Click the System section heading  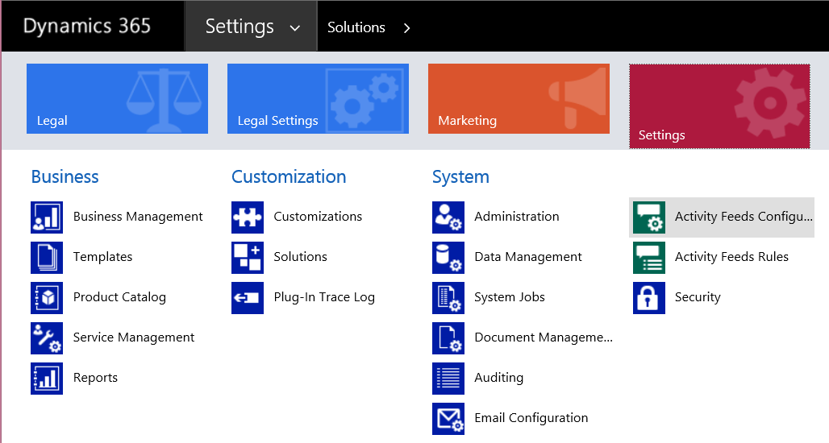[x=460, y=177]
